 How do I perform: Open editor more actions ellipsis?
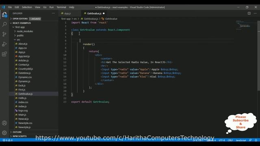point(255,13)
